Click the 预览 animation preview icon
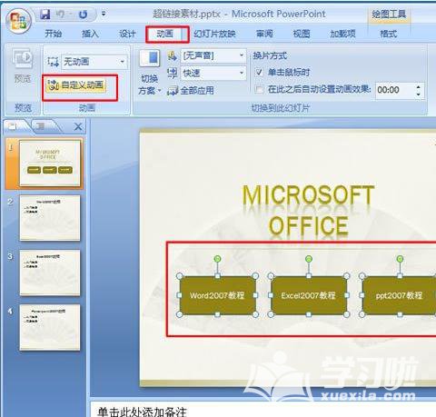The height and width of the screenshot is (417, 436). [23, 58]
